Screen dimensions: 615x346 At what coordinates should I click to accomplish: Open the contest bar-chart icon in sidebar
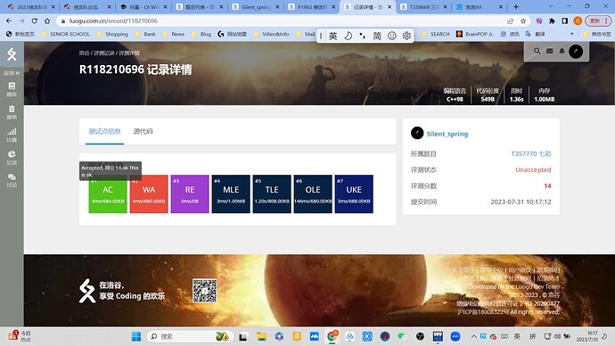12,135
